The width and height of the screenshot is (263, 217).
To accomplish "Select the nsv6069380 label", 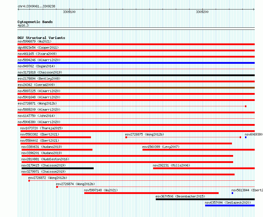I will pyautogui.click(x=254, y=134).
